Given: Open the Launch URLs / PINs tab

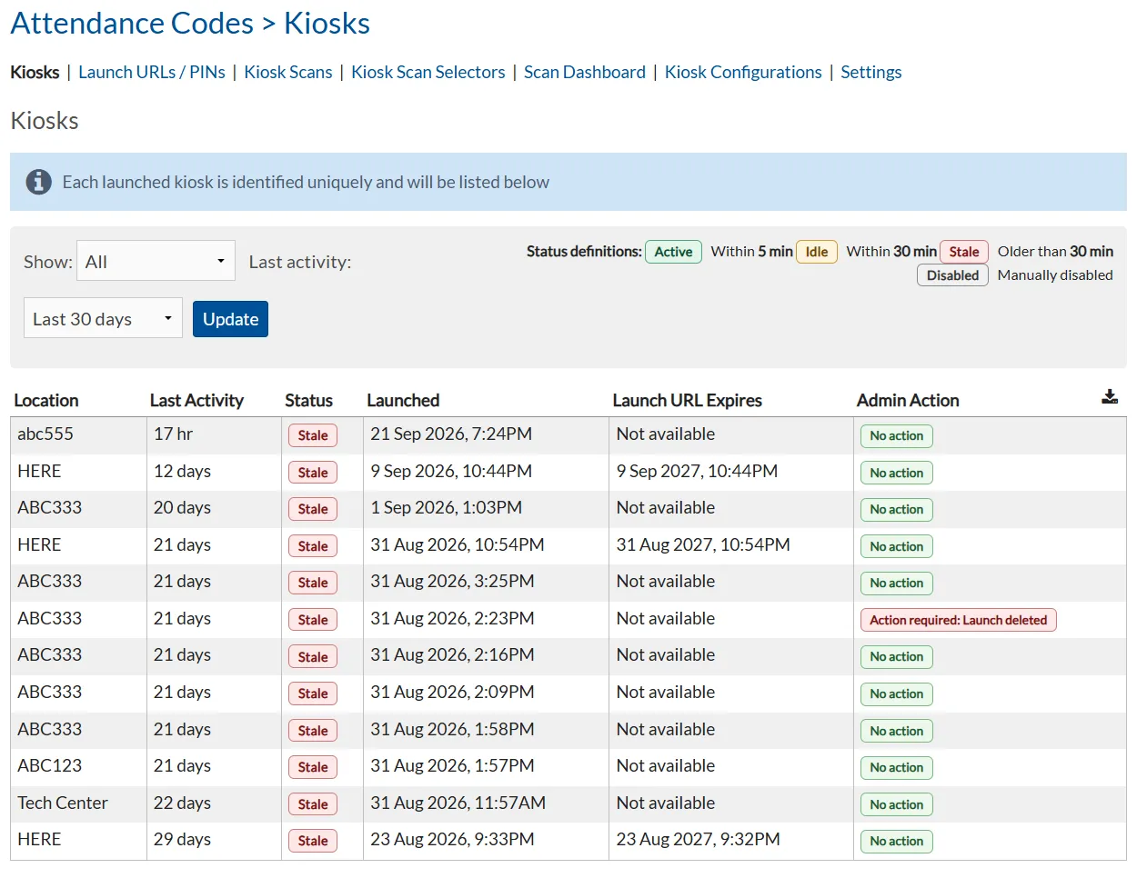Looking at the screenshot, I should tap(152, 72).
